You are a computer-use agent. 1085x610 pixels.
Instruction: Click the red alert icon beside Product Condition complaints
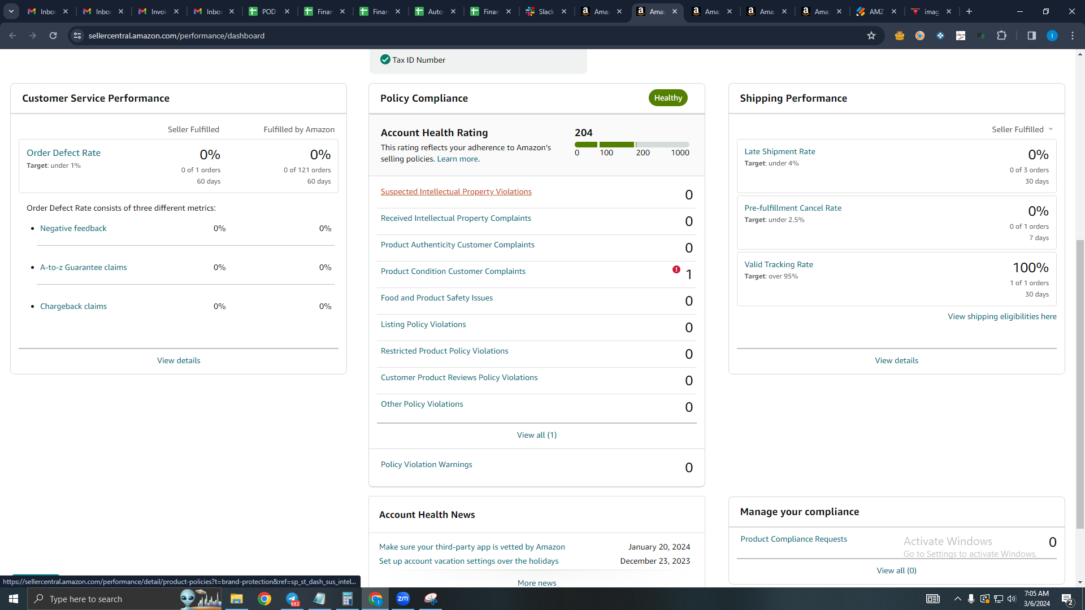point(676,269)
